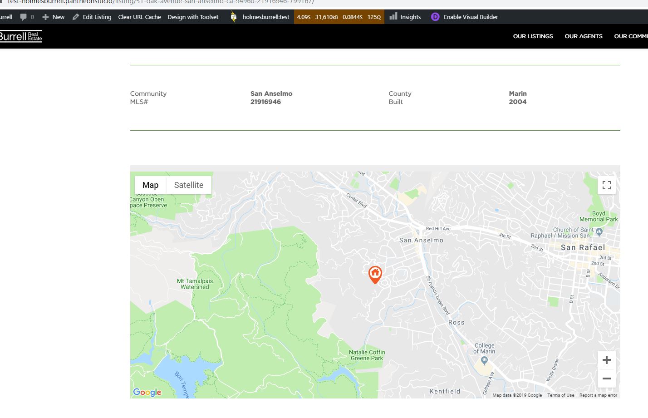Enter fullscreen view on the map
Image resolution: width=648 pixels, height=418 pixels.
click(607, 185)
